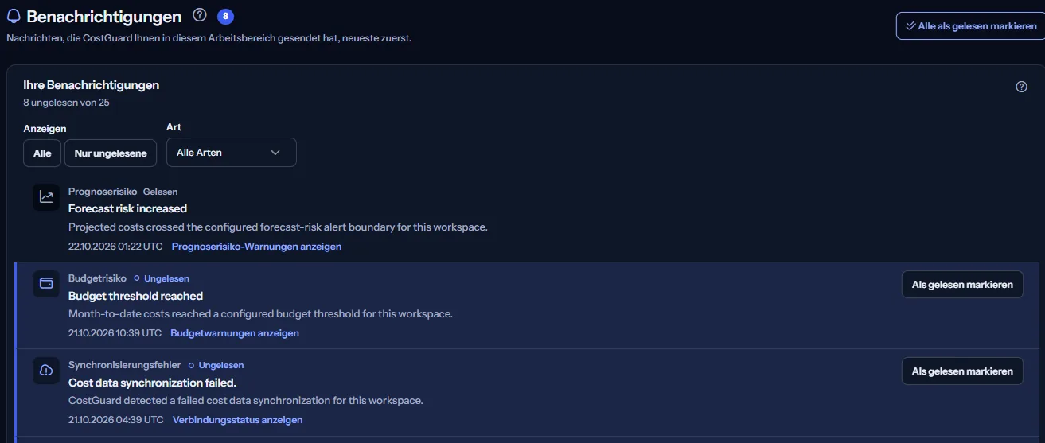Click the Prognoserisiko category label

(x=103, y=192)
